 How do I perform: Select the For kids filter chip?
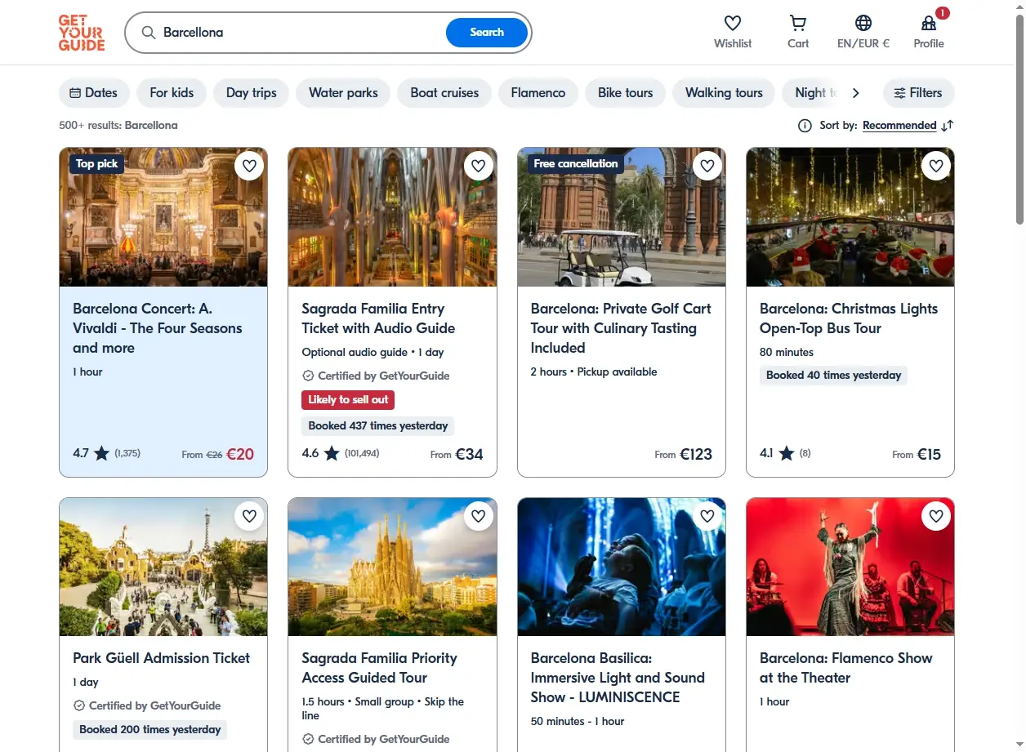[172, 93]
